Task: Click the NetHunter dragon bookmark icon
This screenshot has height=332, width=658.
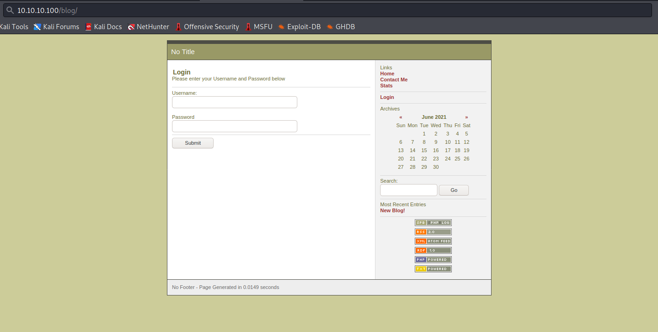Action: pos(131,27)
